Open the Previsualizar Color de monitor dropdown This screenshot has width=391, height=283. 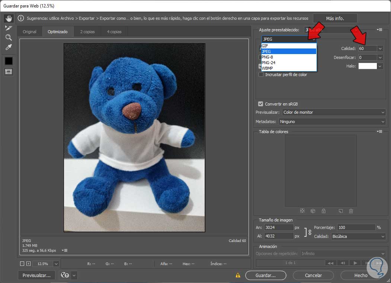pos(334,112)
